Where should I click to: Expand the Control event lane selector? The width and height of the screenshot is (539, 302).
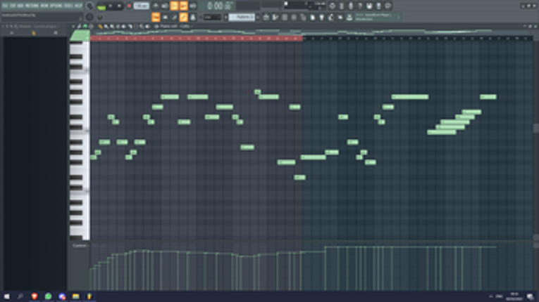point(80,246)
